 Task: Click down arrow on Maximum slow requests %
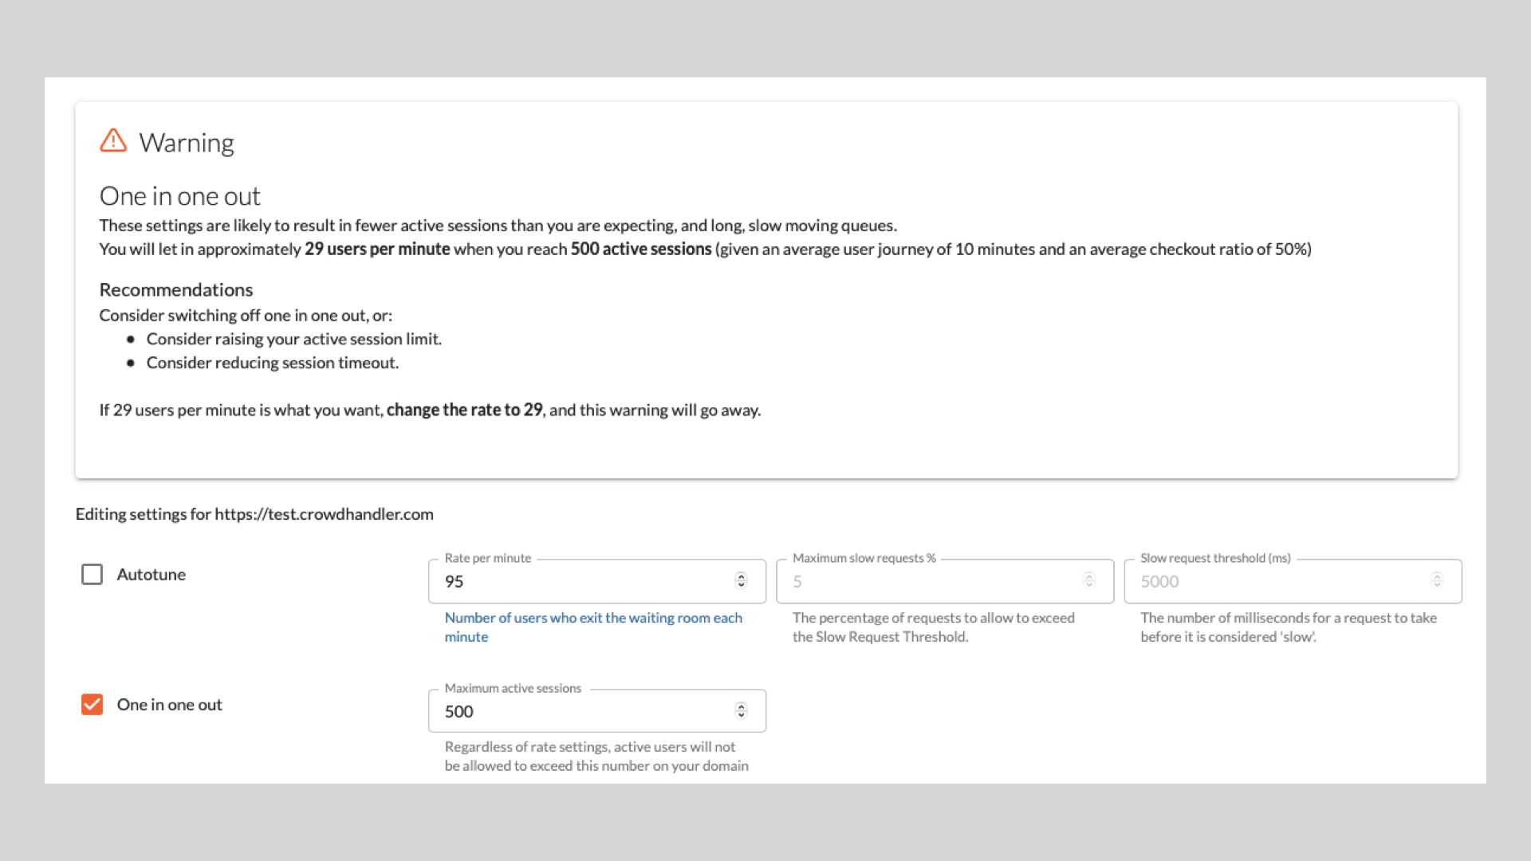point(1088,585)
